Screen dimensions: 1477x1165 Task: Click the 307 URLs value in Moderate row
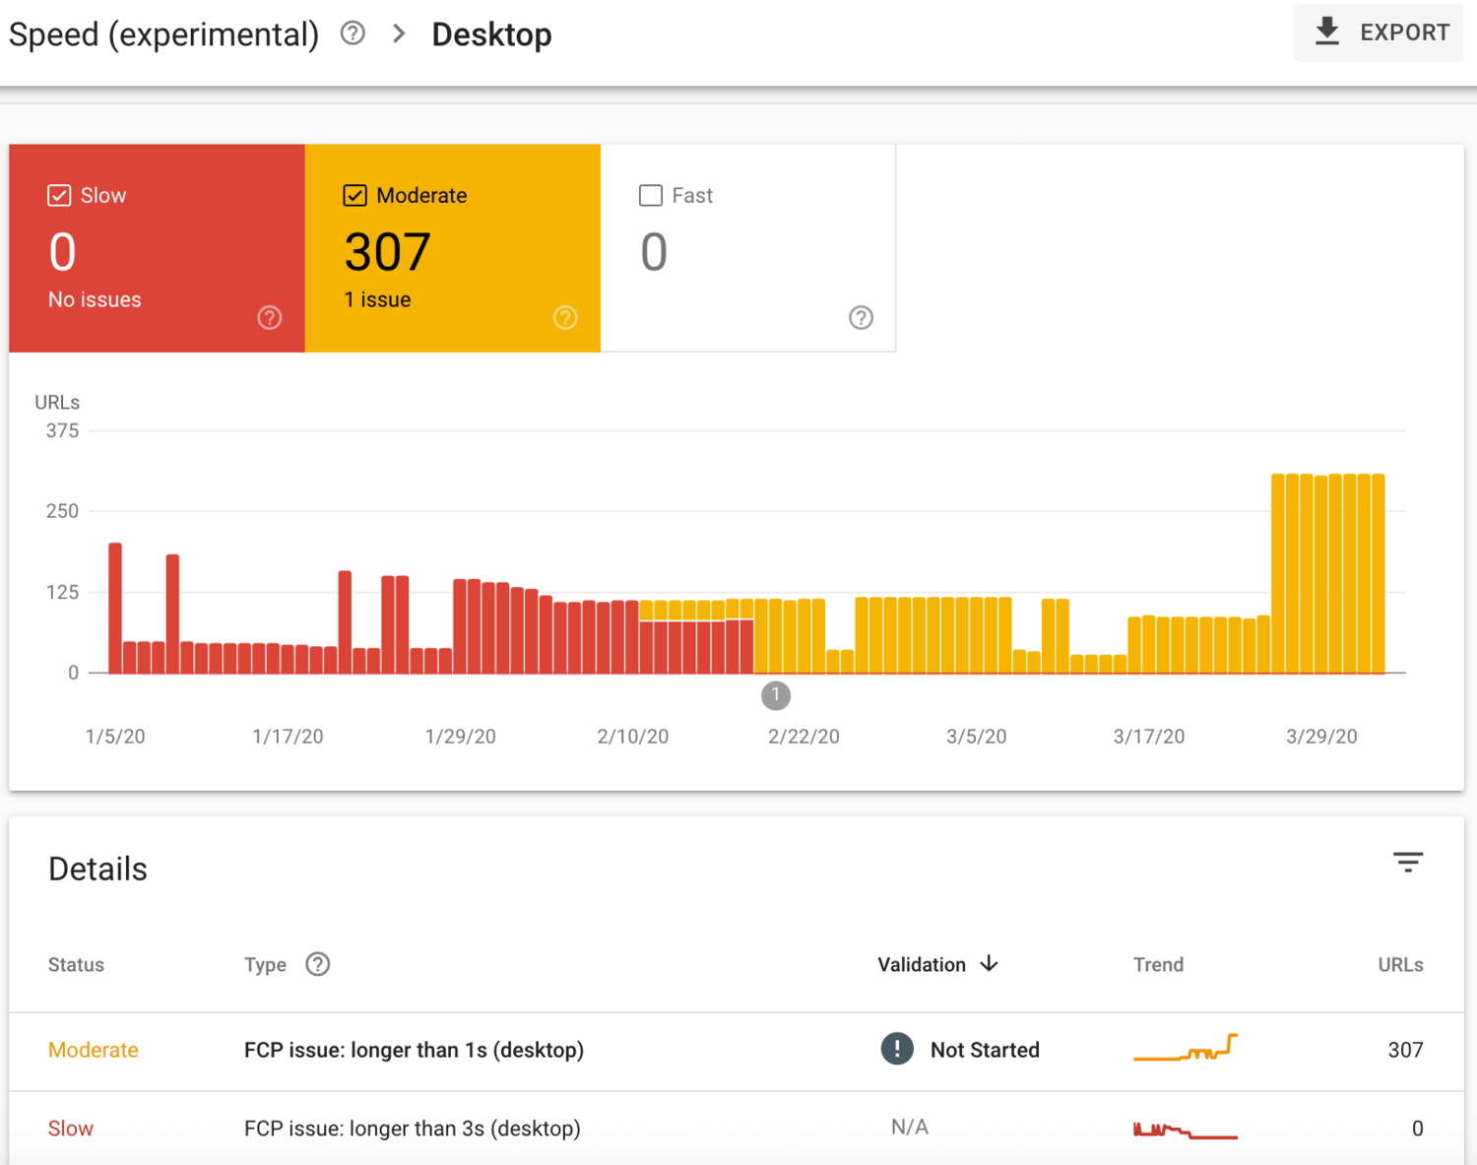pos(1405,1050)
